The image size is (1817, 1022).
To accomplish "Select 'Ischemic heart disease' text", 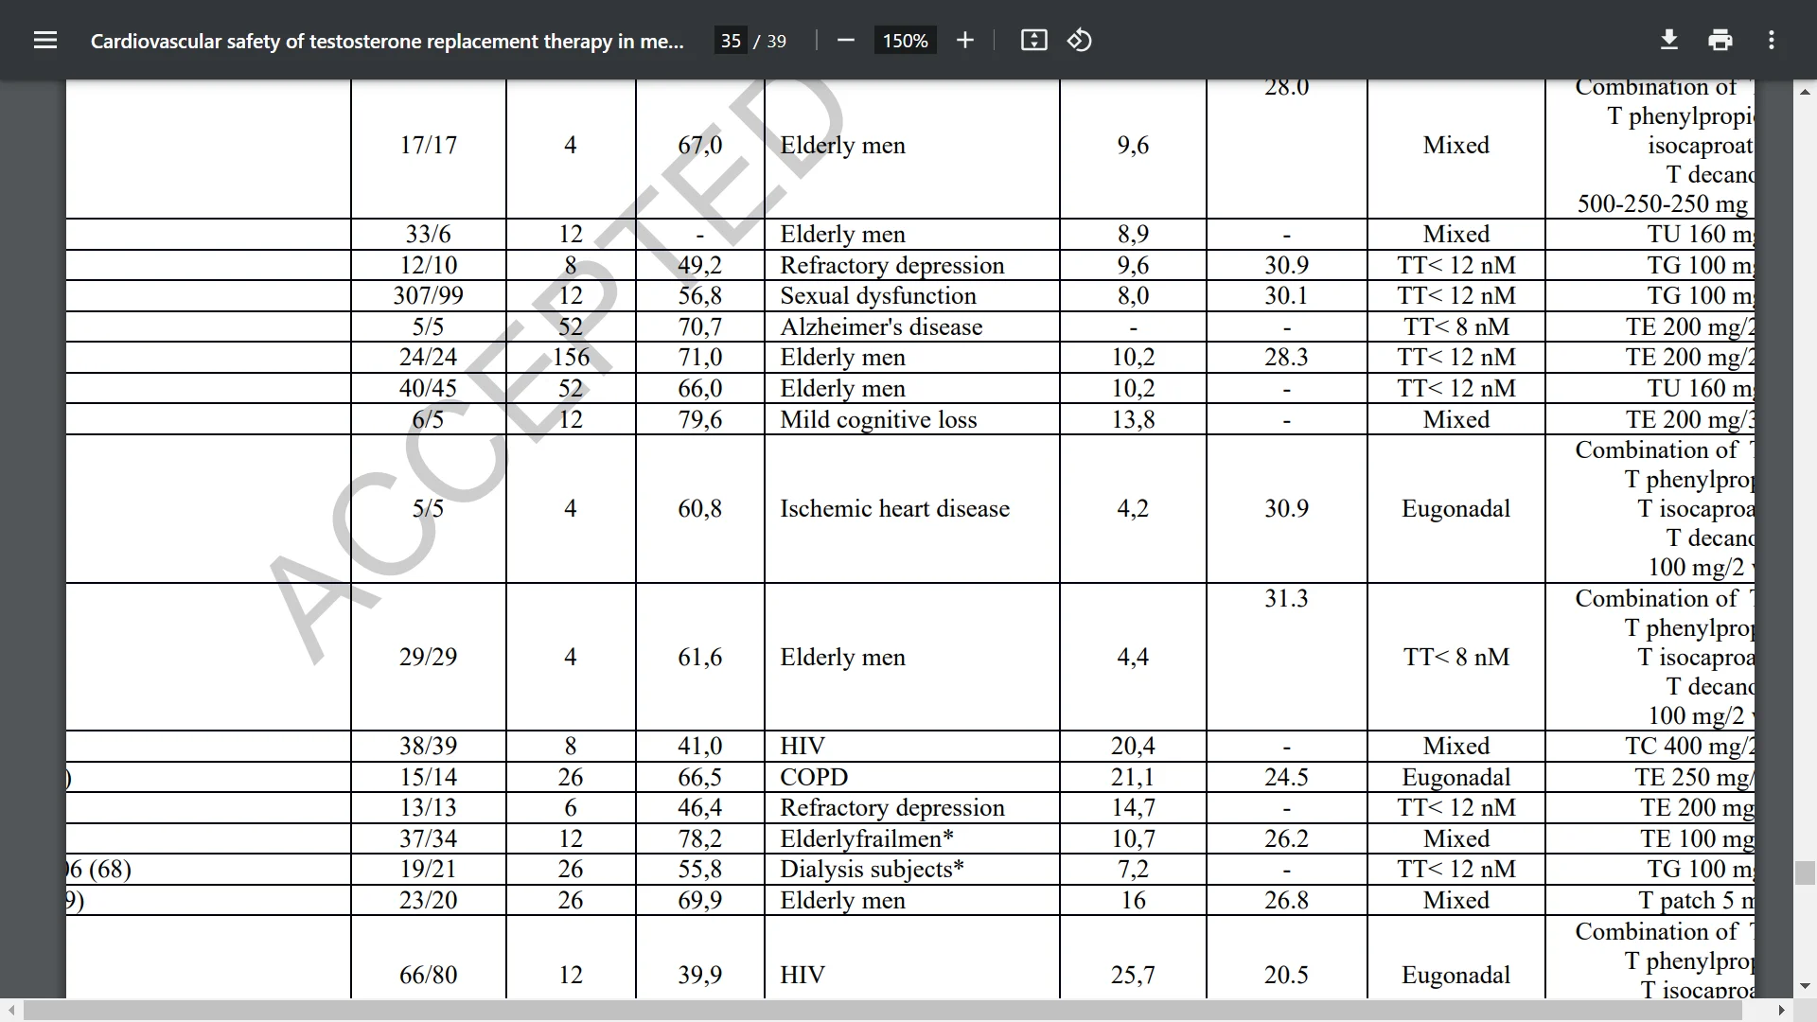I will 894,508.
